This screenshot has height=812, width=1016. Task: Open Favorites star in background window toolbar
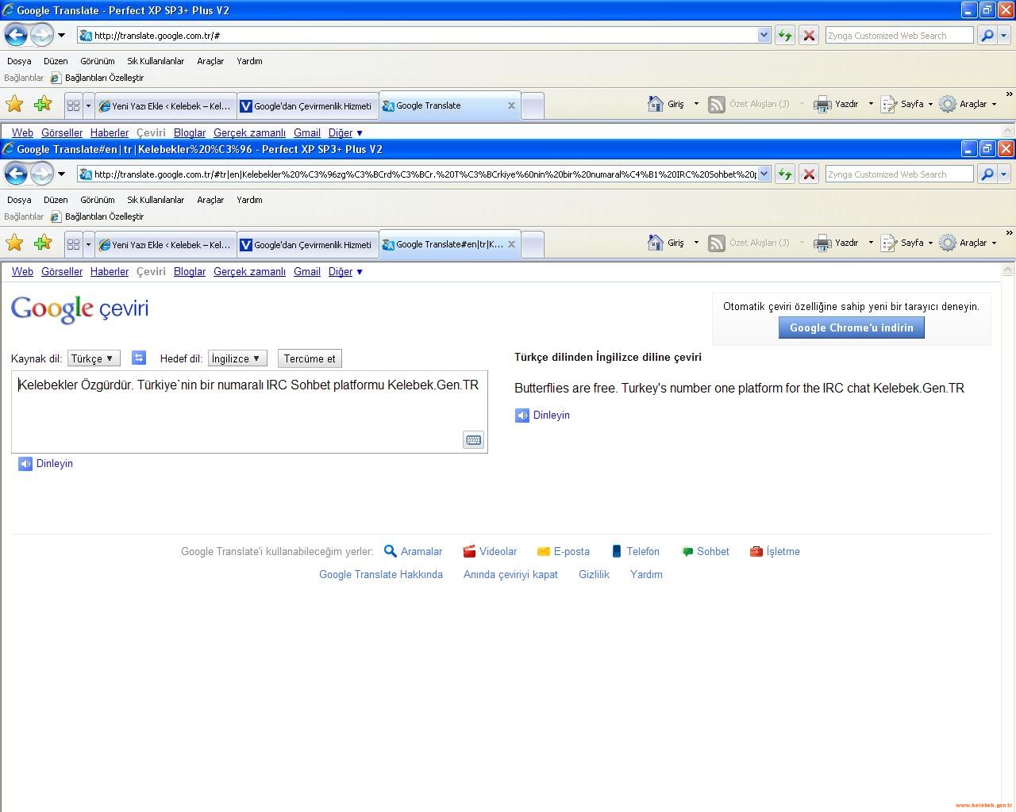(x=14, y=104)
